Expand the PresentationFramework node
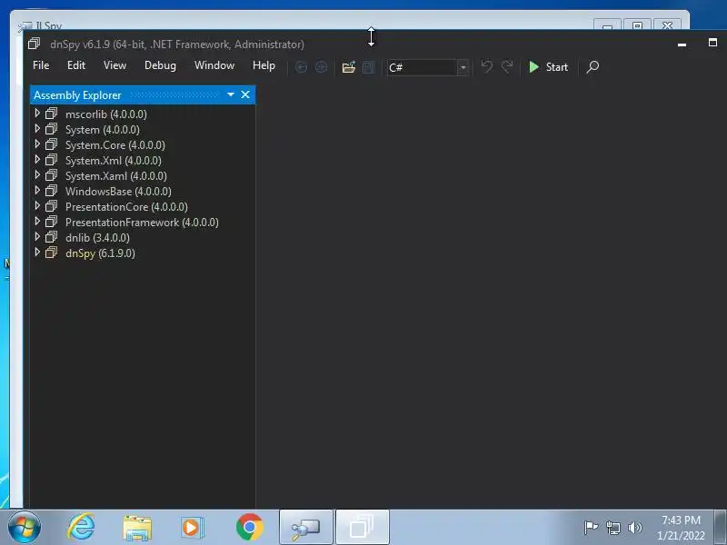This screenshot has height=545, width=727. click(37, 221)
